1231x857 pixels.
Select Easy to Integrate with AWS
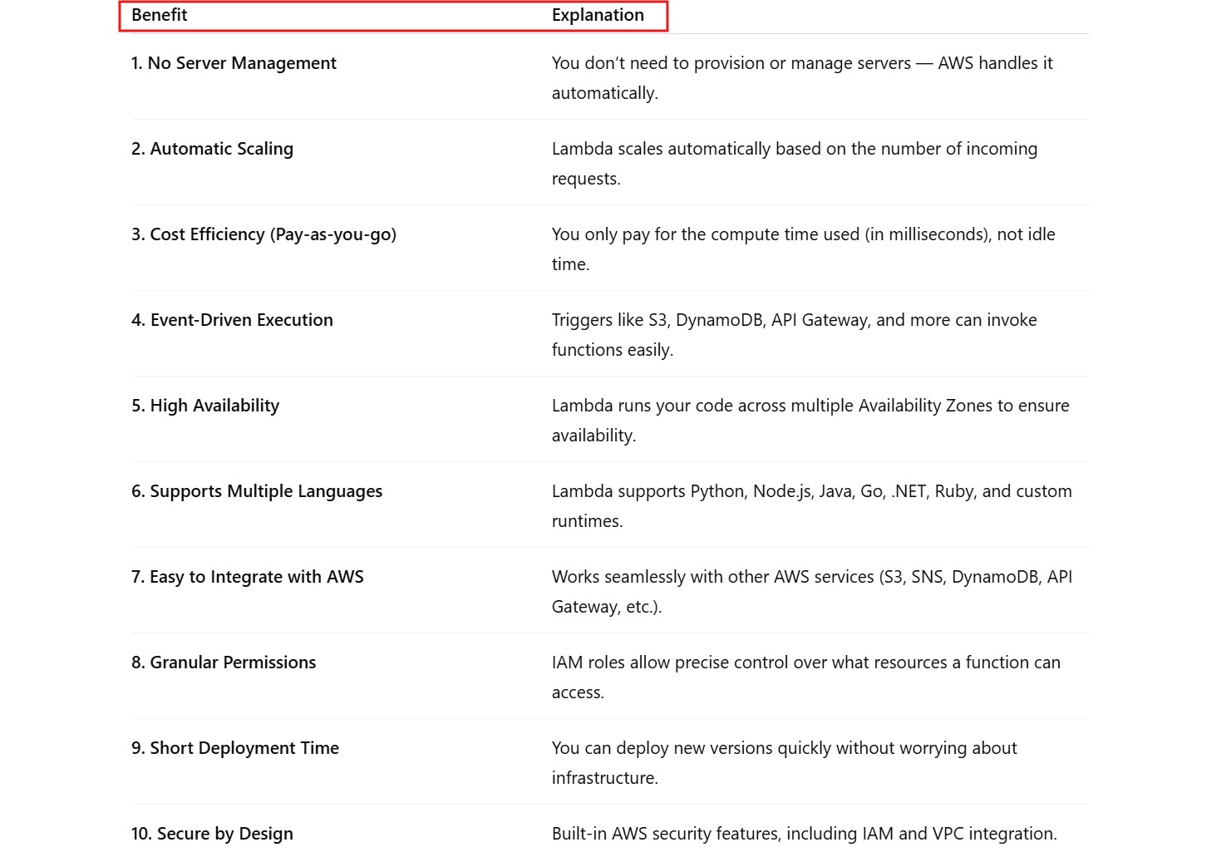pyautogui.click(x=248, y=577)
